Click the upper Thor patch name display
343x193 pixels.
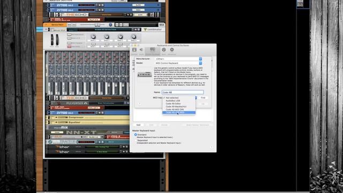point(102,147)
